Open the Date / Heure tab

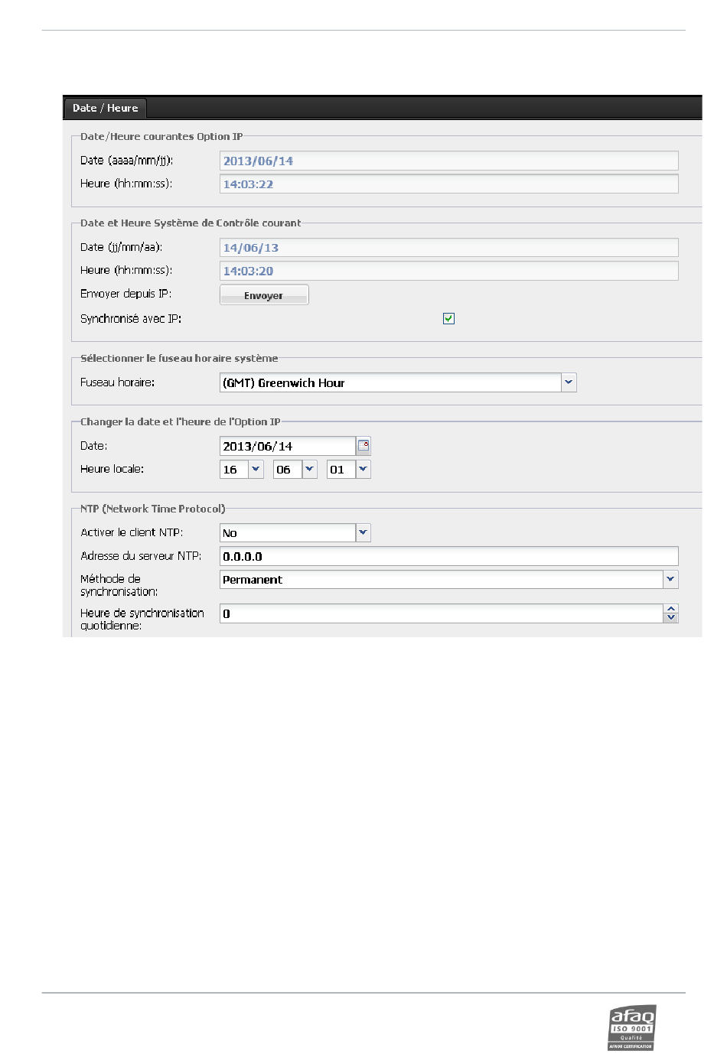(x=105, y=108)
